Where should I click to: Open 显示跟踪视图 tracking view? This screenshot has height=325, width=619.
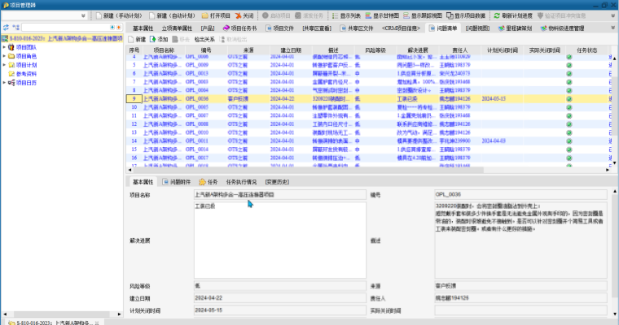click(x=423, y=15)
